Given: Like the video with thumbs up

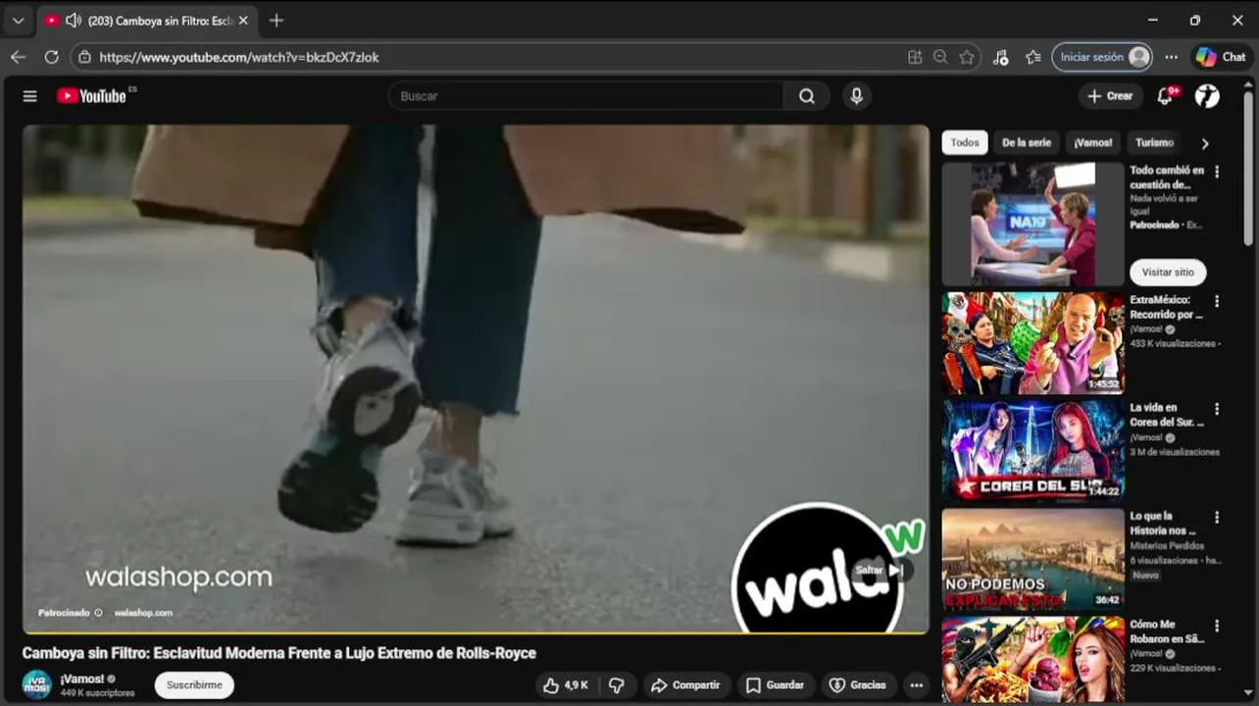Looking at the screenshot, I should [x=566, y=685].
